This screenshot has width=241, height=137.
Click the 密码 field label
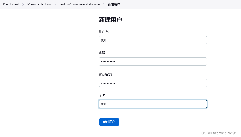coord(102,53)
